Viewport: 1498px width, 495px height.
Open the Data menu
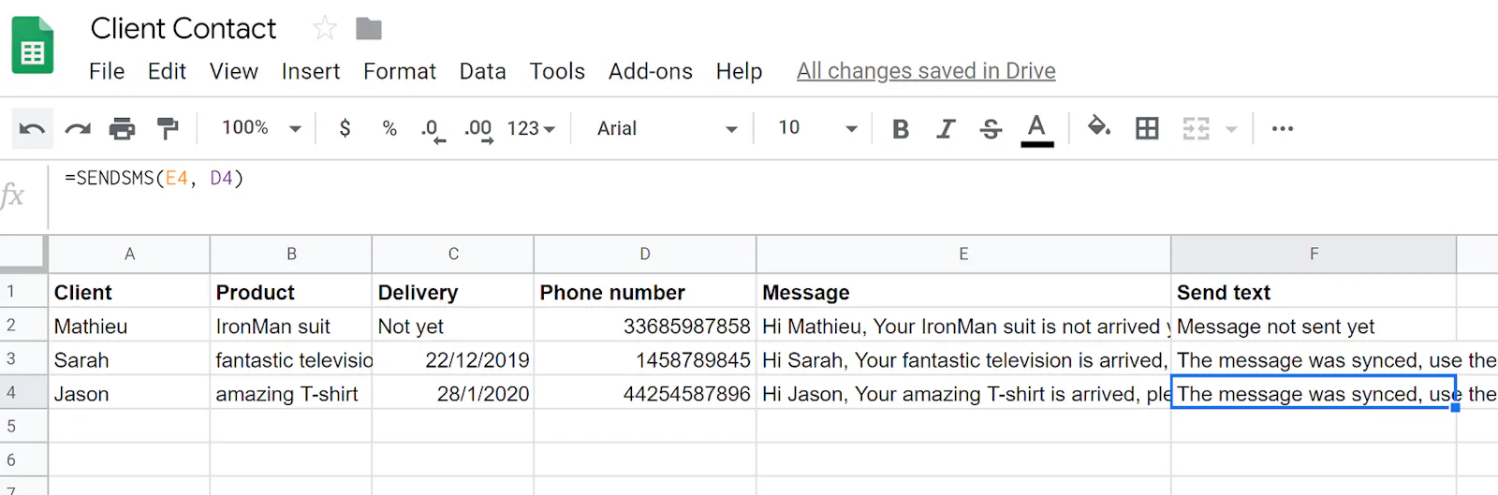[x=482, y=71]
